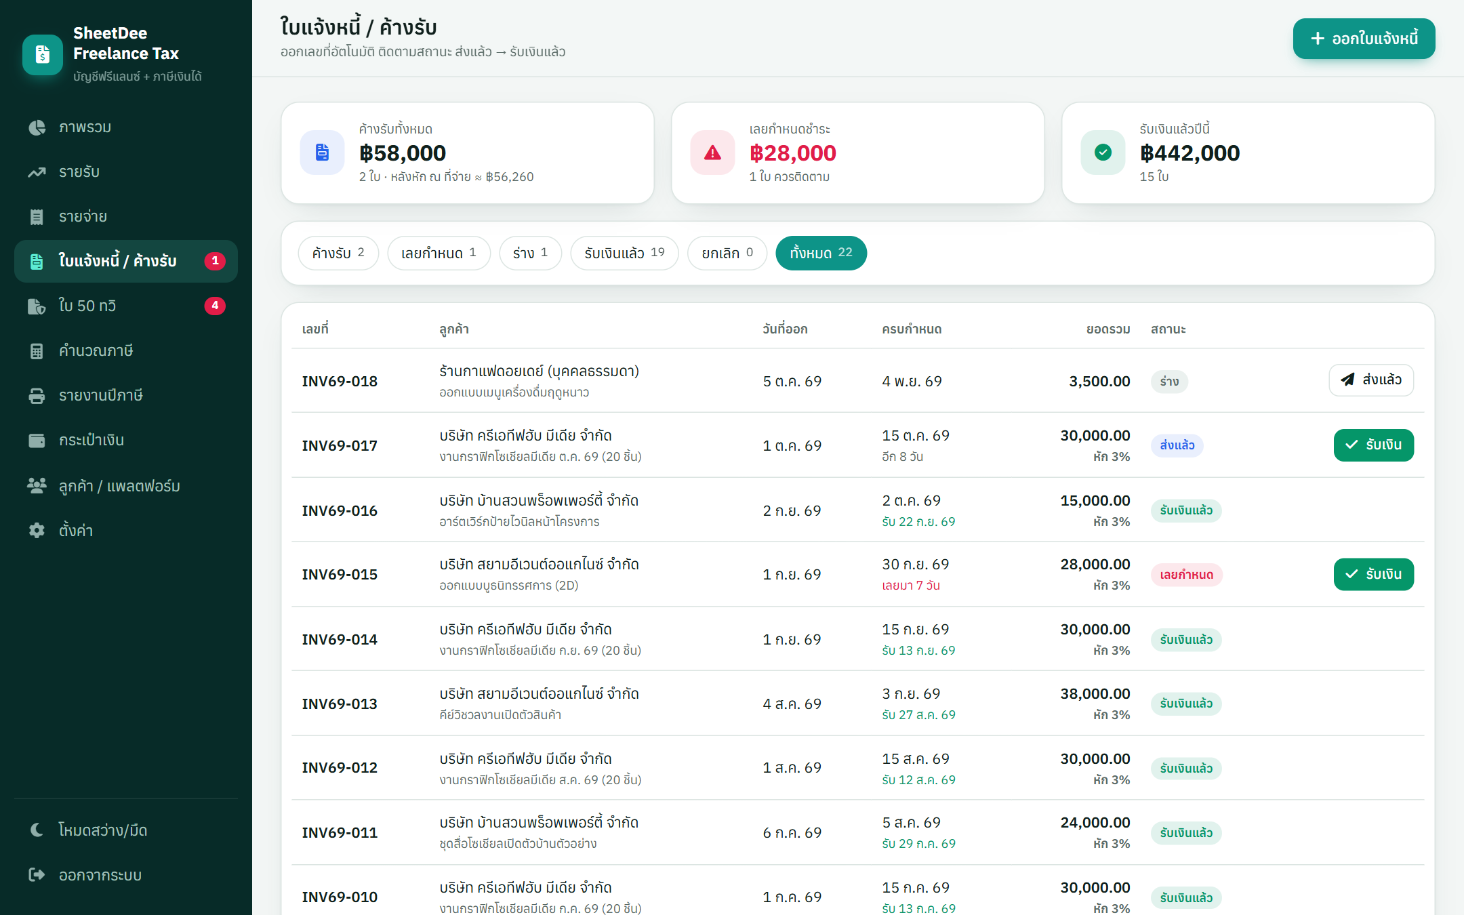
Task: Select the ร่าง filter tab
Action: 531,253
